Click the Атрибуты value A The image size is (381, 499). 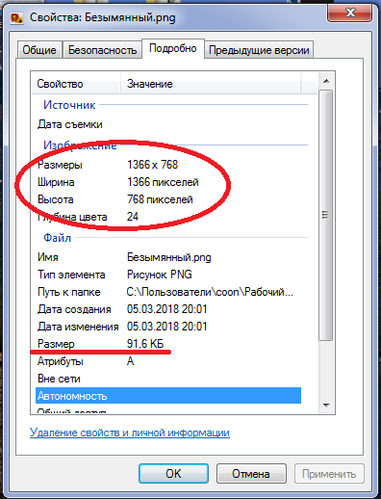pos(130,361)
